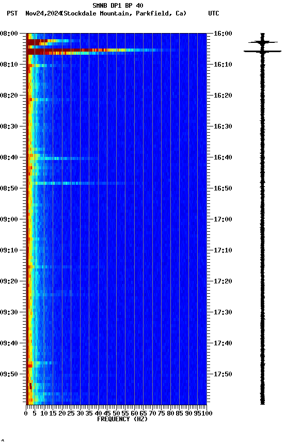Click the 09:20 PST time label
Screen dimensions: 285x446
point(9,282)
